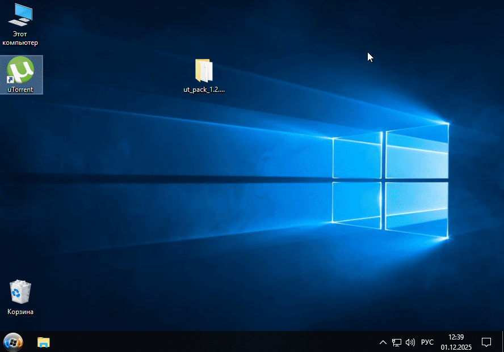Image resolution: width=504 pixels, height=352 pixels.
Task: Expand the hidden tray icons chevron
Action: (x=383, y=342)
